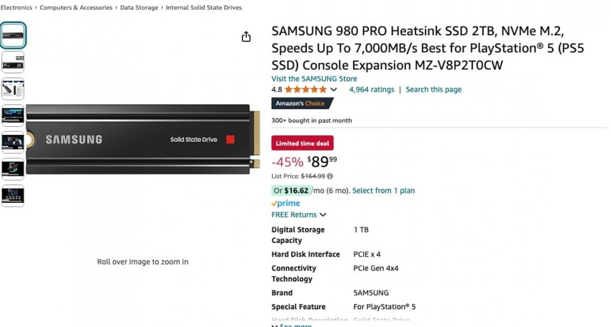Viewport: 611px width, 327px height.
Task: Click Search this page link
Action: (x=434, y=90)
